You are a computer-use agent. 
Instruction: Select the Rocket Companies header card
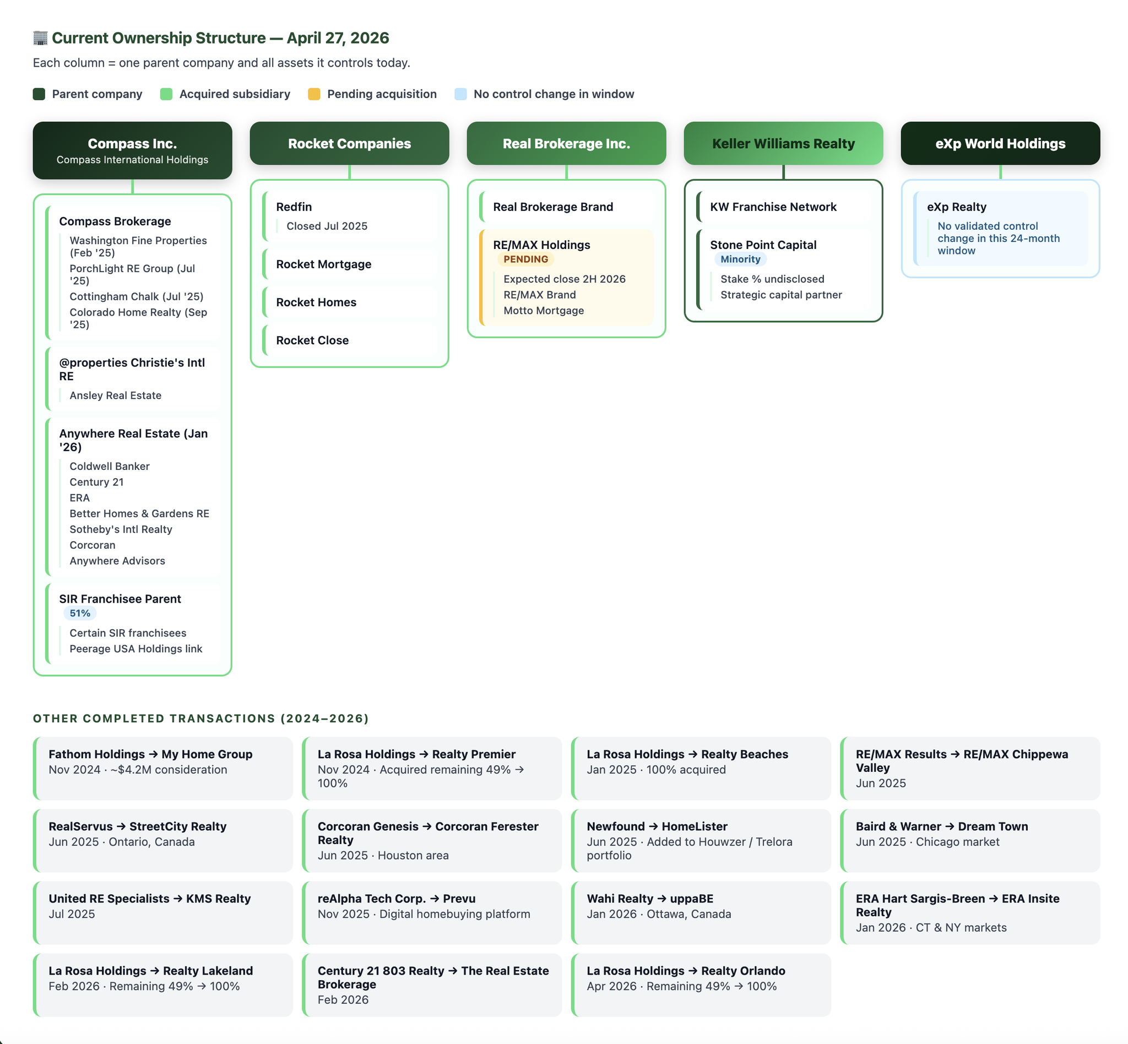[x=349, y=143]
